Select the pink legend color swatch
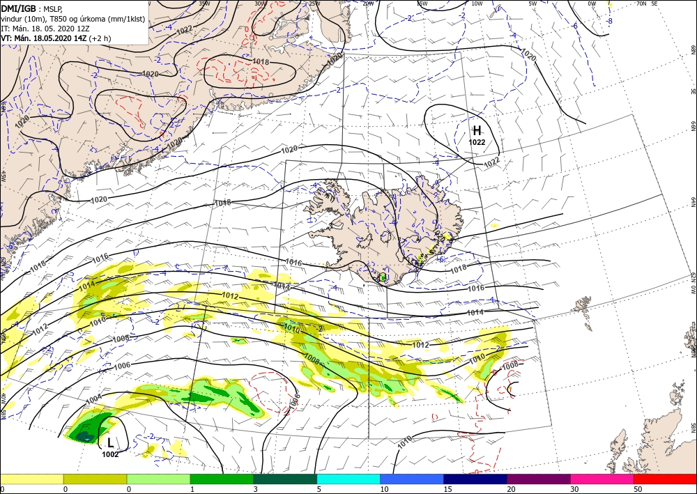The image size is (697, 494). coord(602,479)
